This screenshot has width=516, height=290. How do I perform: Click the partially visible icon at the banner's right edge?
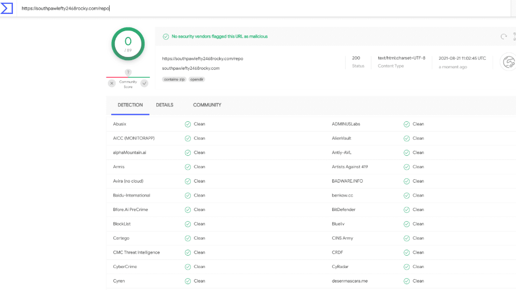tap(514, 37)
